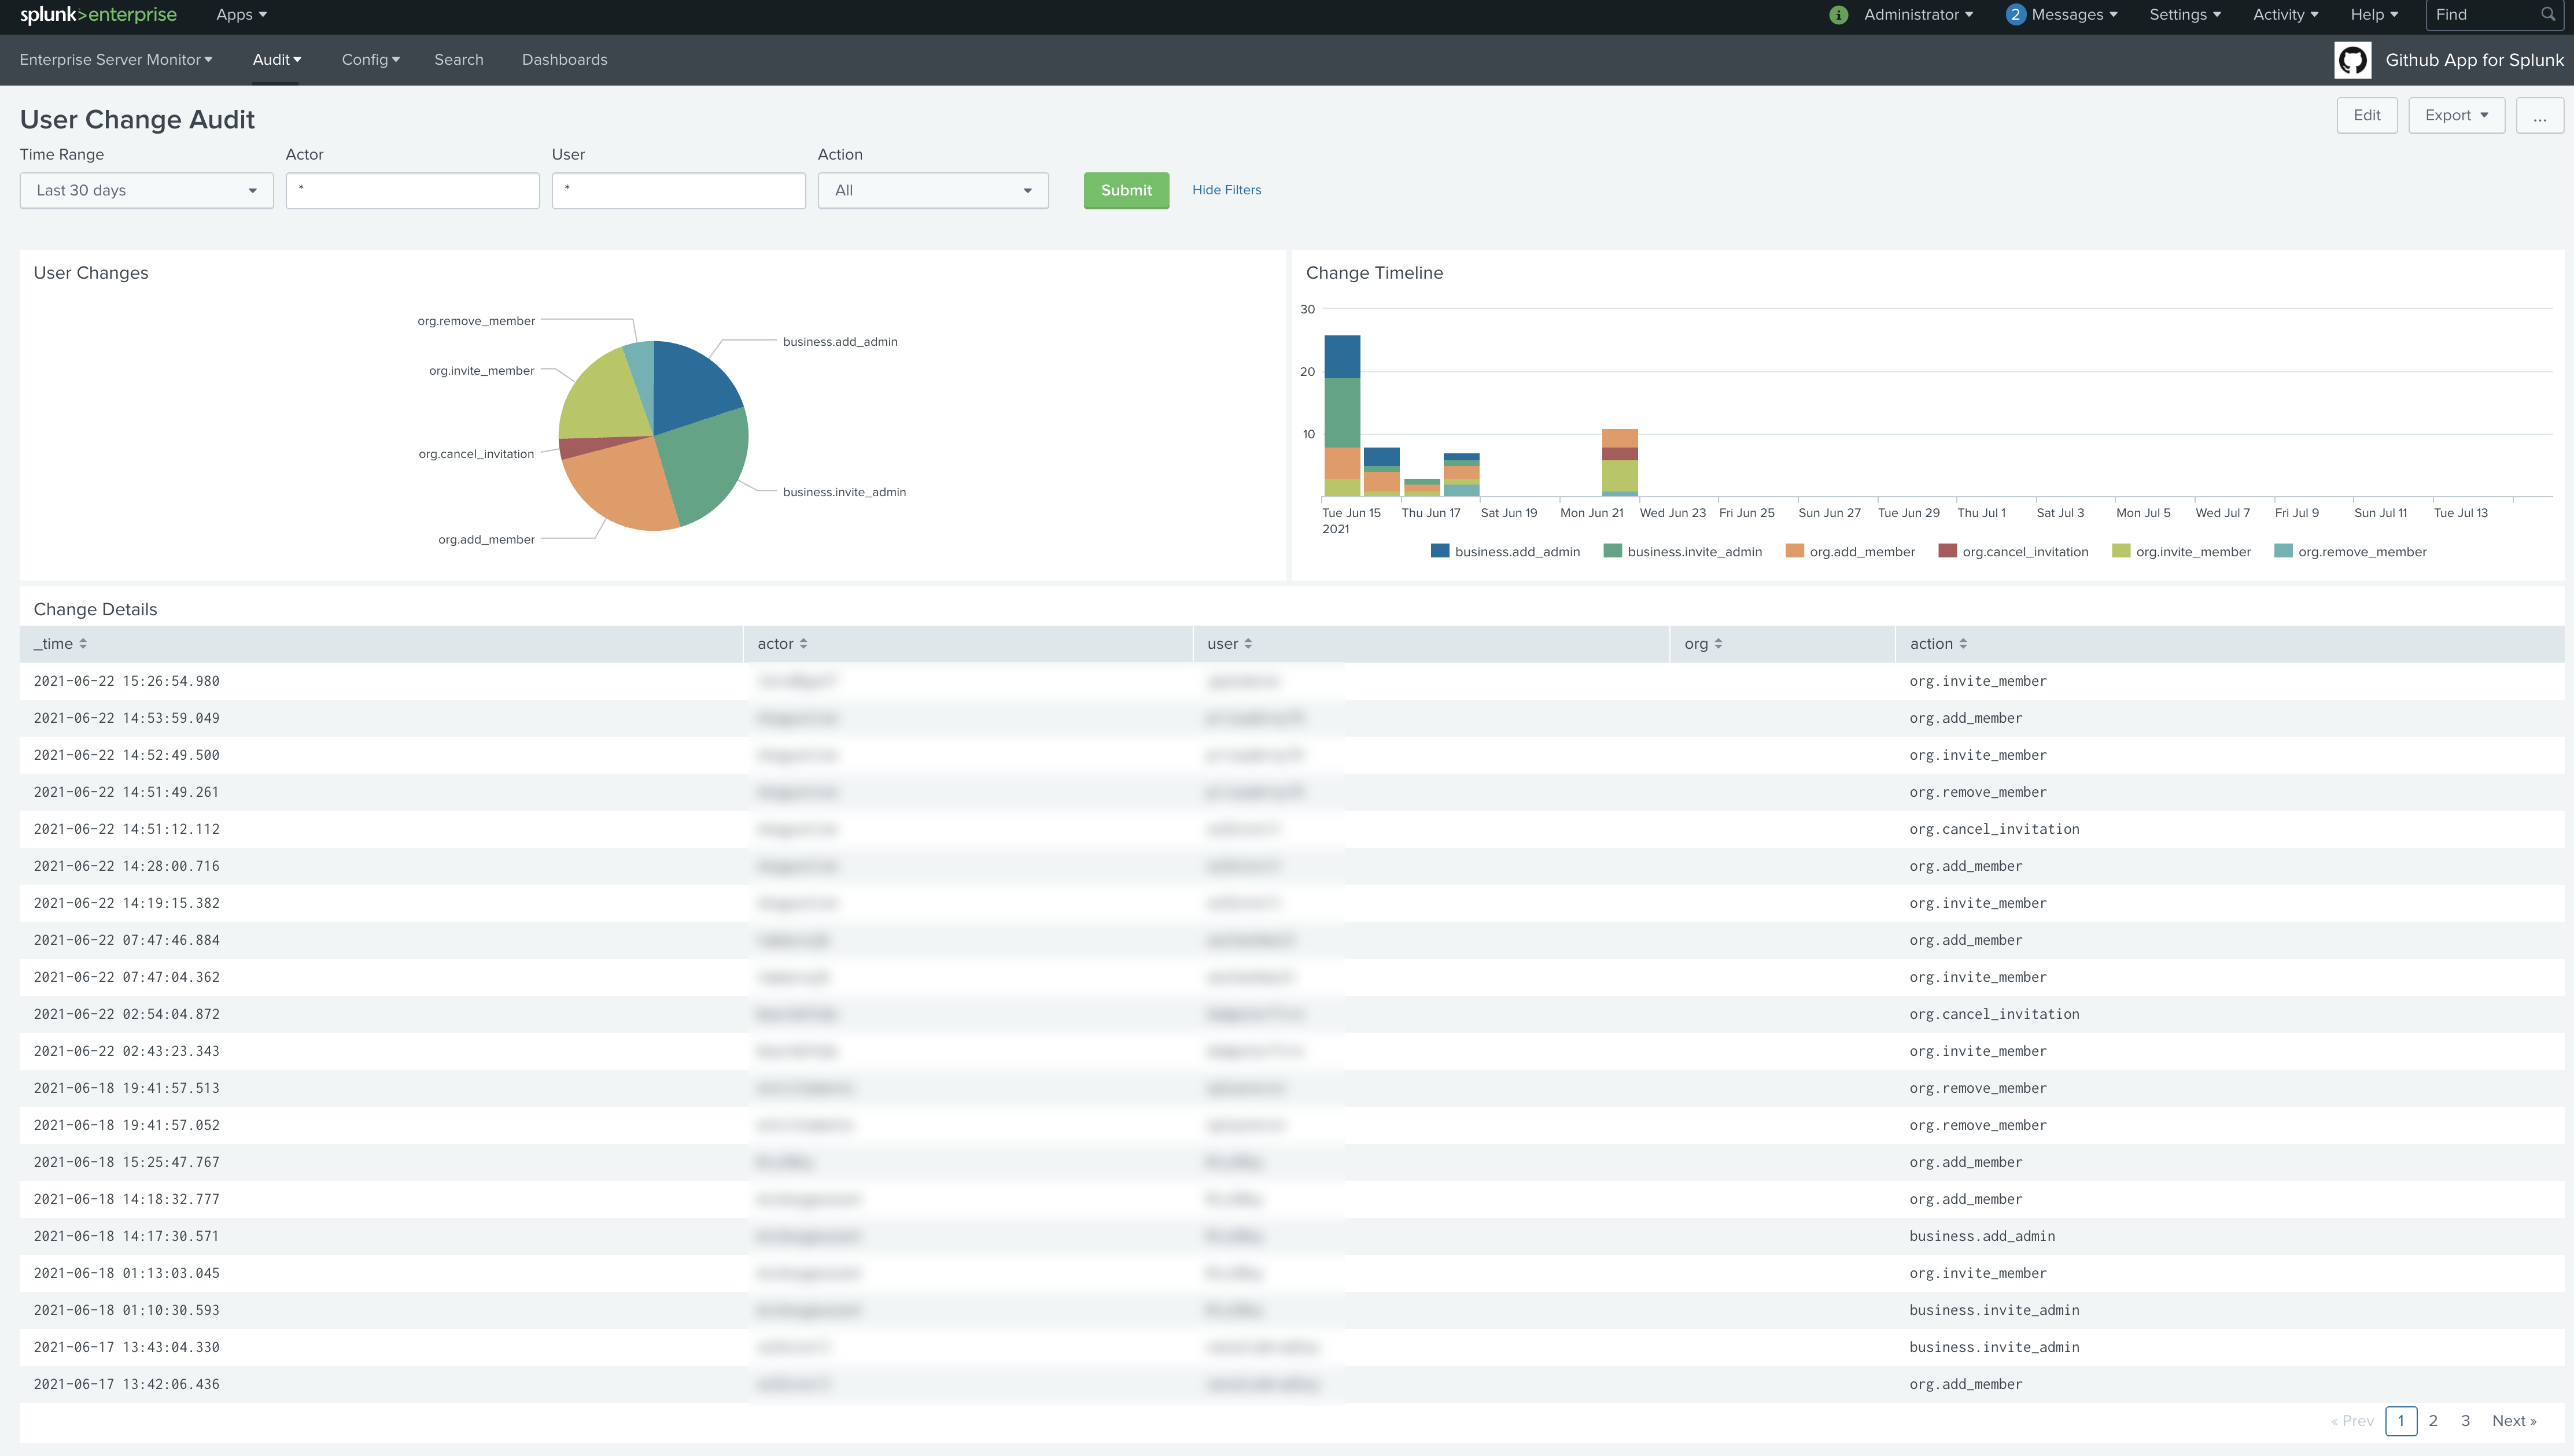
Task: Open the Last 30 days time range dropdown
Action: point(146,191)
